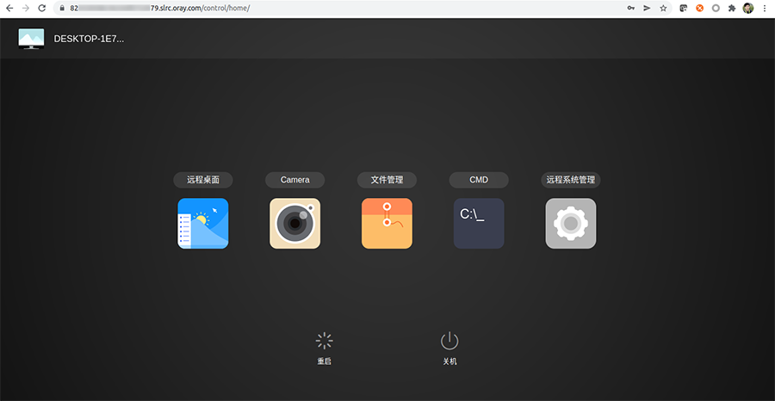Click the 远程系统管理 label

tap(570, 180)
